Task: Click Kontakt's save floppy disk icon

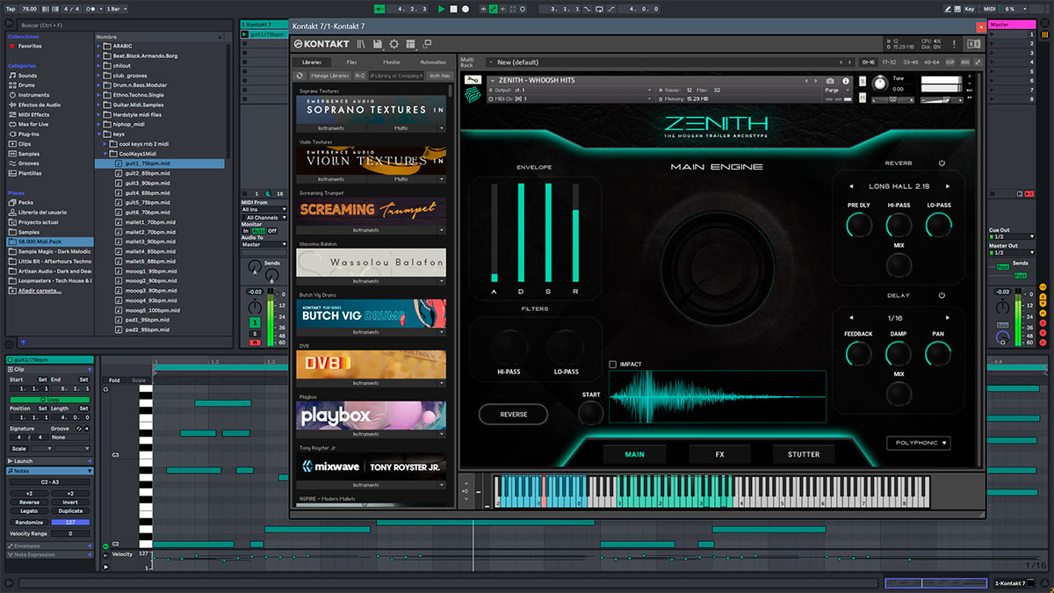Action: tap(377, 44)
